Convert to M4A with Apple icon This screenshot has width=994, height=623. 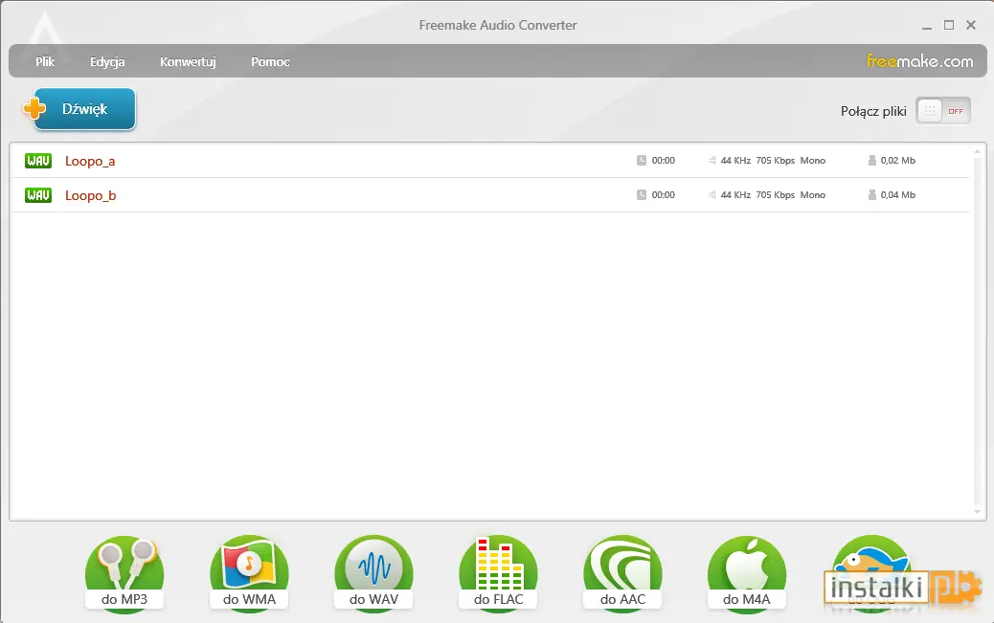(x=747, y=573)
